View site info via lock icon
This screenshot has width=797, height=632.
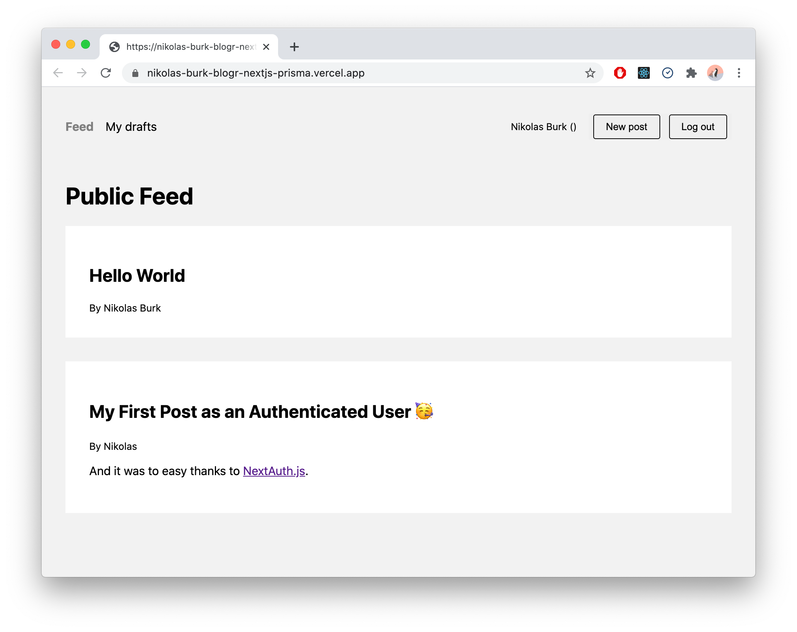pyautogui.click(x=135, y=73)
